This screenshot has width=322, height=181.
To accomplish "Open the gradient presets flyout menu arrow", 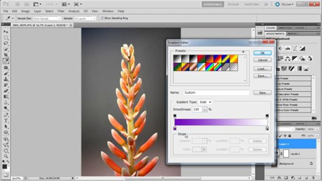I will (243, 52).
